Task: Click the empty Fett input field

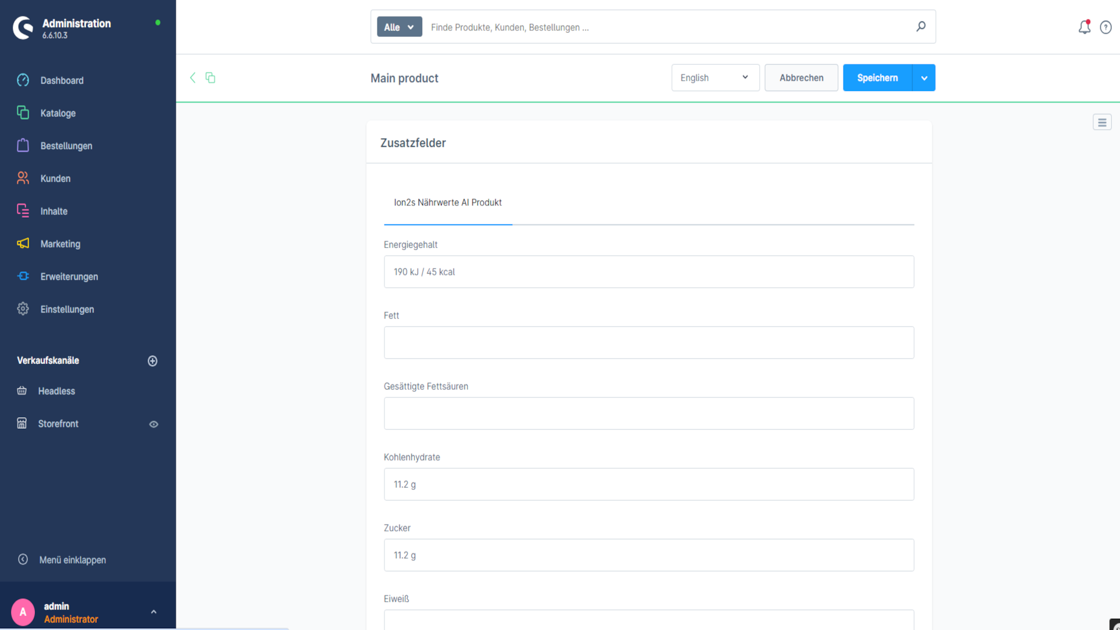Action: coord(649,342)
